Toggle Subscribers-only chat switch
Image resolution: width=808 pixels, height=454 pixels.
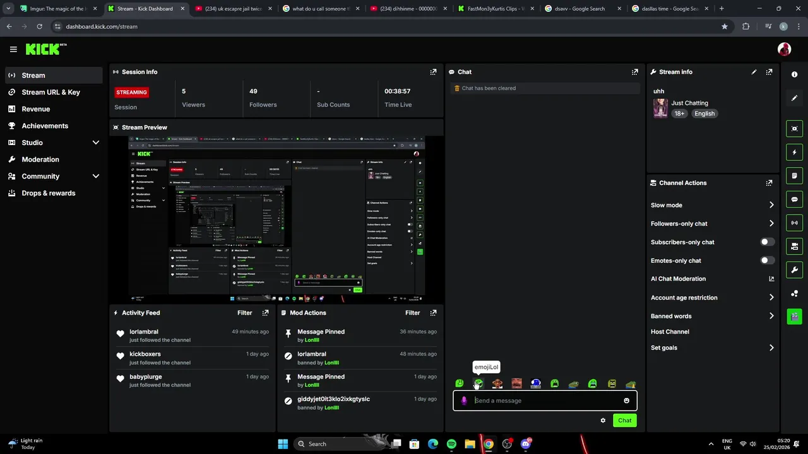pos(767,242)
